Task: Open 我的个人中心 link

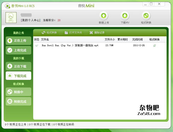Action: [31, 20]
